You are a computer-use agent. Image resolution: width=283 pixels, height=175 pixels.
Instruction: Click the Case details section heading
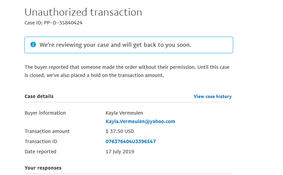pos(39,96)
